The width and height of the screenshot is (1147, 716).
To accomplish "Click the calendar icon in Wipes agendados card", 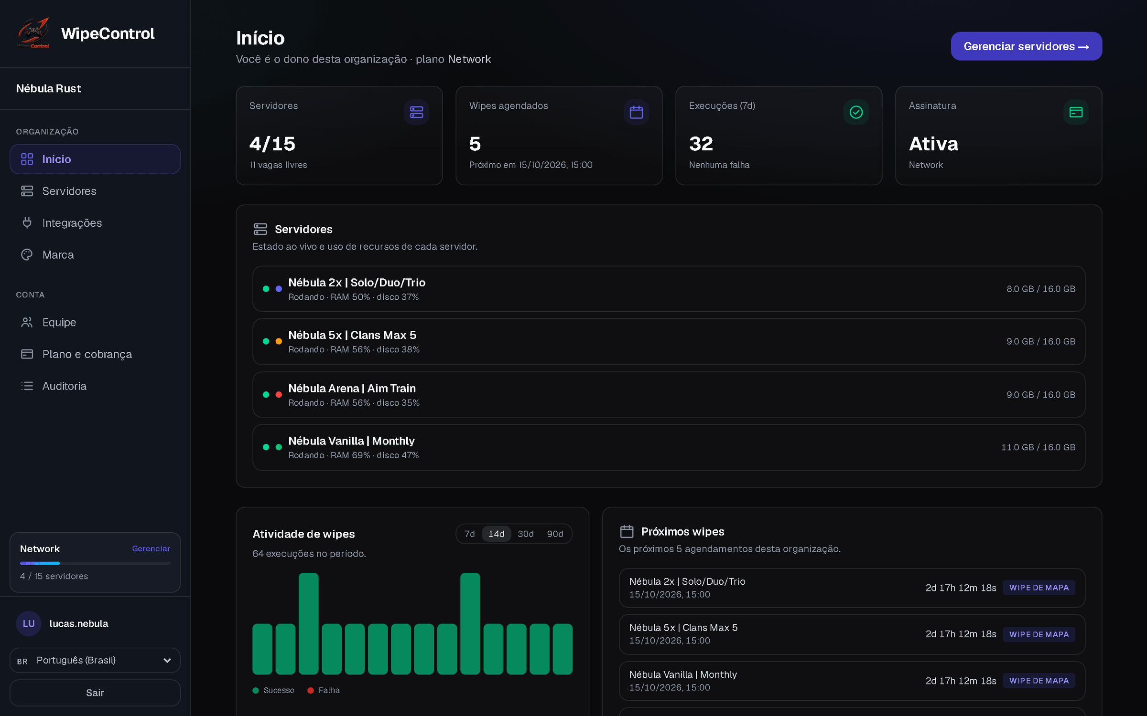I will pyautogui.click(x=636, y=112).
